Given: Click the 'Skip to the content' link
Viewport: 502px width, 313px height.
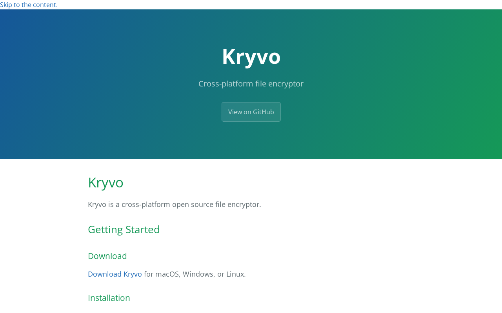Looking at the screenshot, I should (x=28, y=5).
